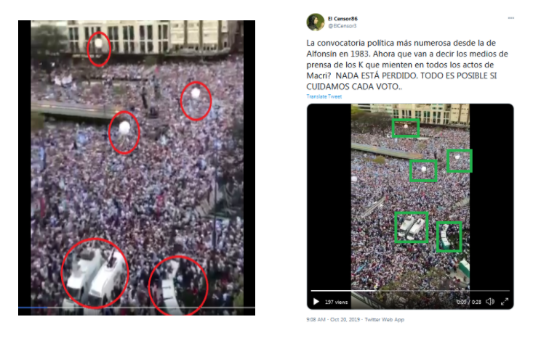549x338 pixels.
Task: Click the Twitter Web App source link
Action: [385, 319]
